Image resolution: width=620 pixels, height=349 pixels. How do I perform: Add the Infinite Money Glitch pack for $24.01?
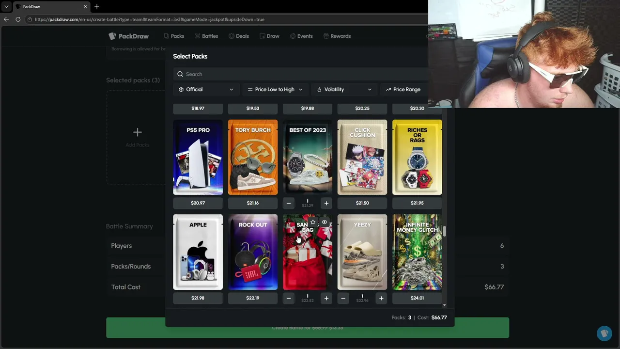point(417,298)
